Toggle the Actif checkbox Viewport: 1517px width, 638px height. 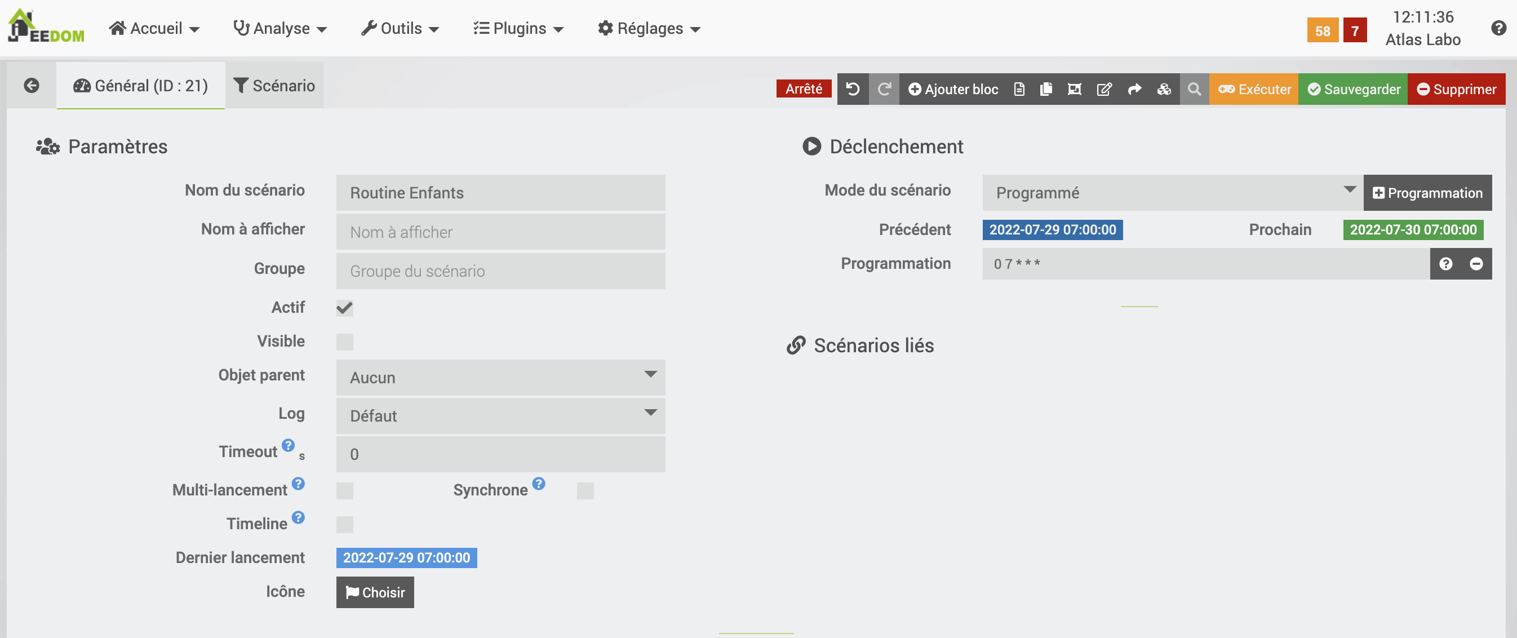(x=344, y=308)
